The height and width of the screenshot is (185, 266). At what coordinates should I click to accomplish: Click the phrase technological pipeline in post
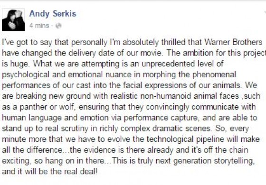click(x=185, y=139)
